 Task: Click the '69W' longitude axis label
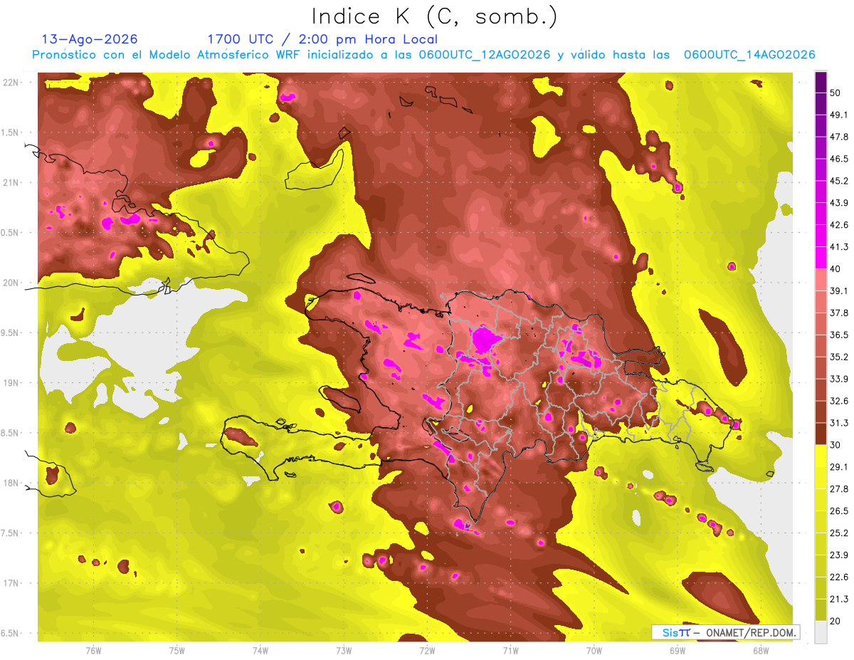pyautogui.click(x=678, y=650)
